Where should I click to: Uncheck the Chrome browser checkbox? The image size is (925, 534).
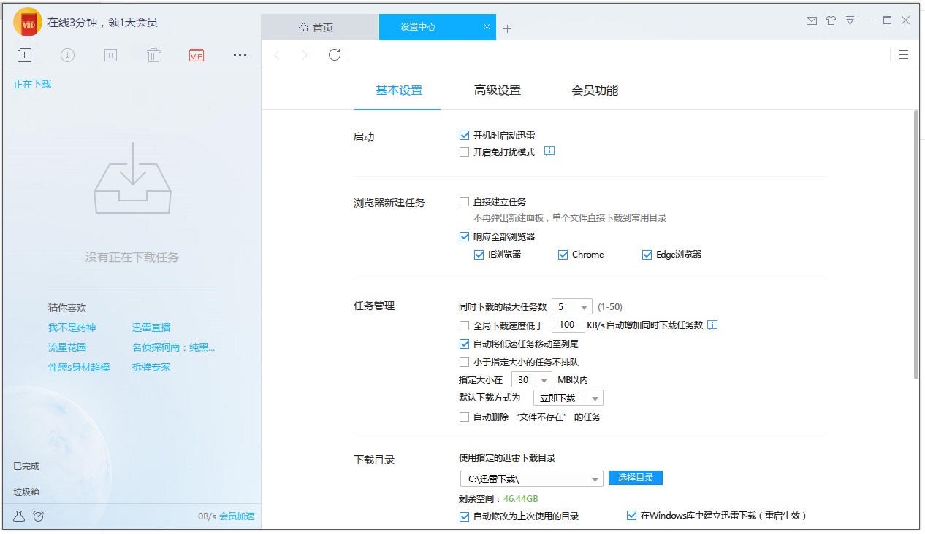pos(563,254)
